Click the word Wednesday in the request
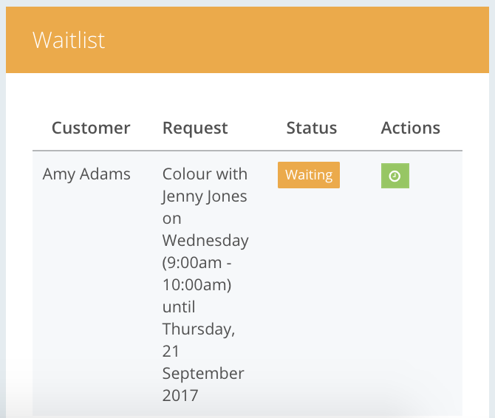This screenshot has height=418, width=495. click(205, 241)
